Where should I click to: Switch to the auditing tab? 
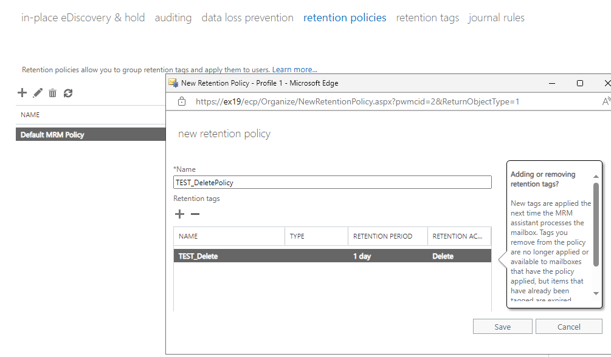[x=173, y=18]
